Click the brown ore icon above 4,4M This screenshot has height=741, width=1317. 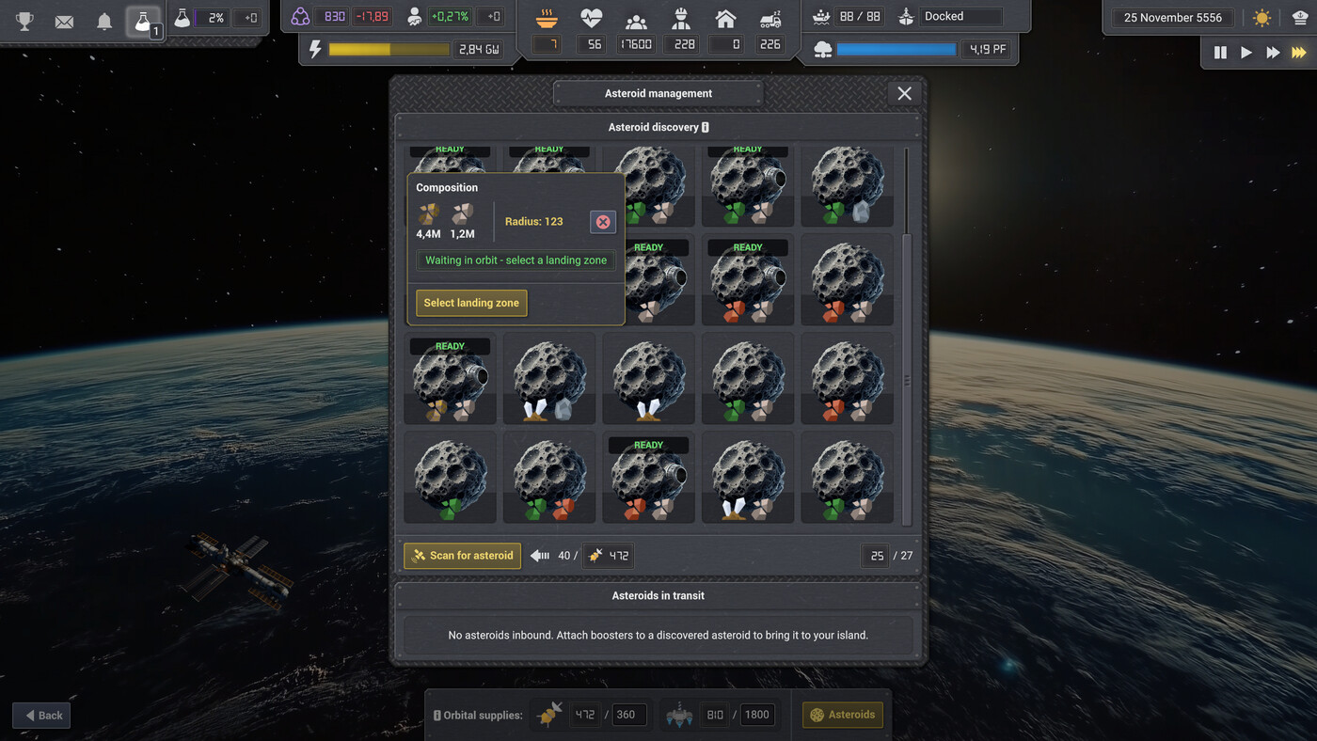click(x=428, y=214)
